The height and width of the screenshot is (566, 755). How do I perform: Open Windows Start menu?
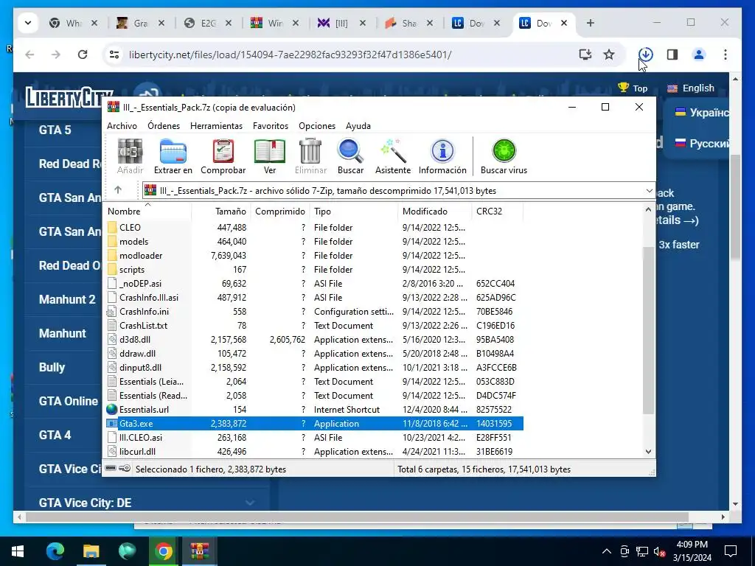coord(18,551)
